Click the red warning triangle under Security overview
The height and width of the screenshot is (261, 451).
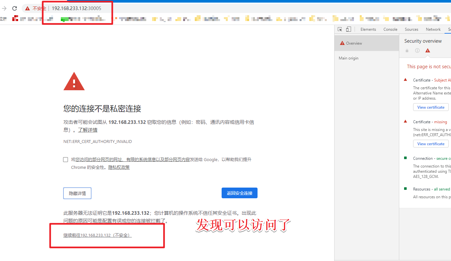[x=427, y=50]
